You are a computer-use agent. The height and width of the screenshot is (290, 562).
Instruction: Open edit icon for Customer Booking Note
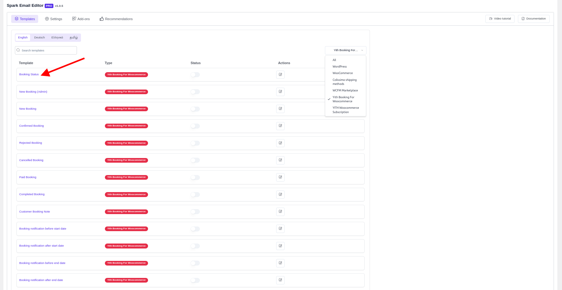280,212
